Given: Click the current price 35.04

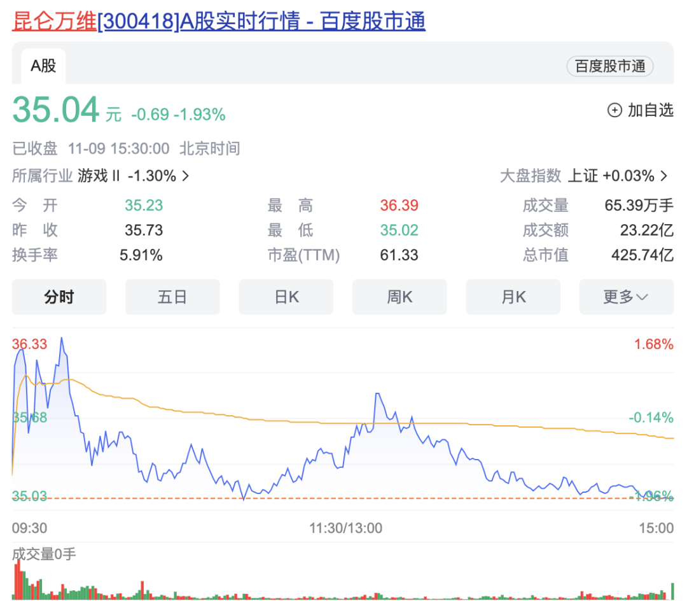Looking at the screenshot, I should [56, 110].
